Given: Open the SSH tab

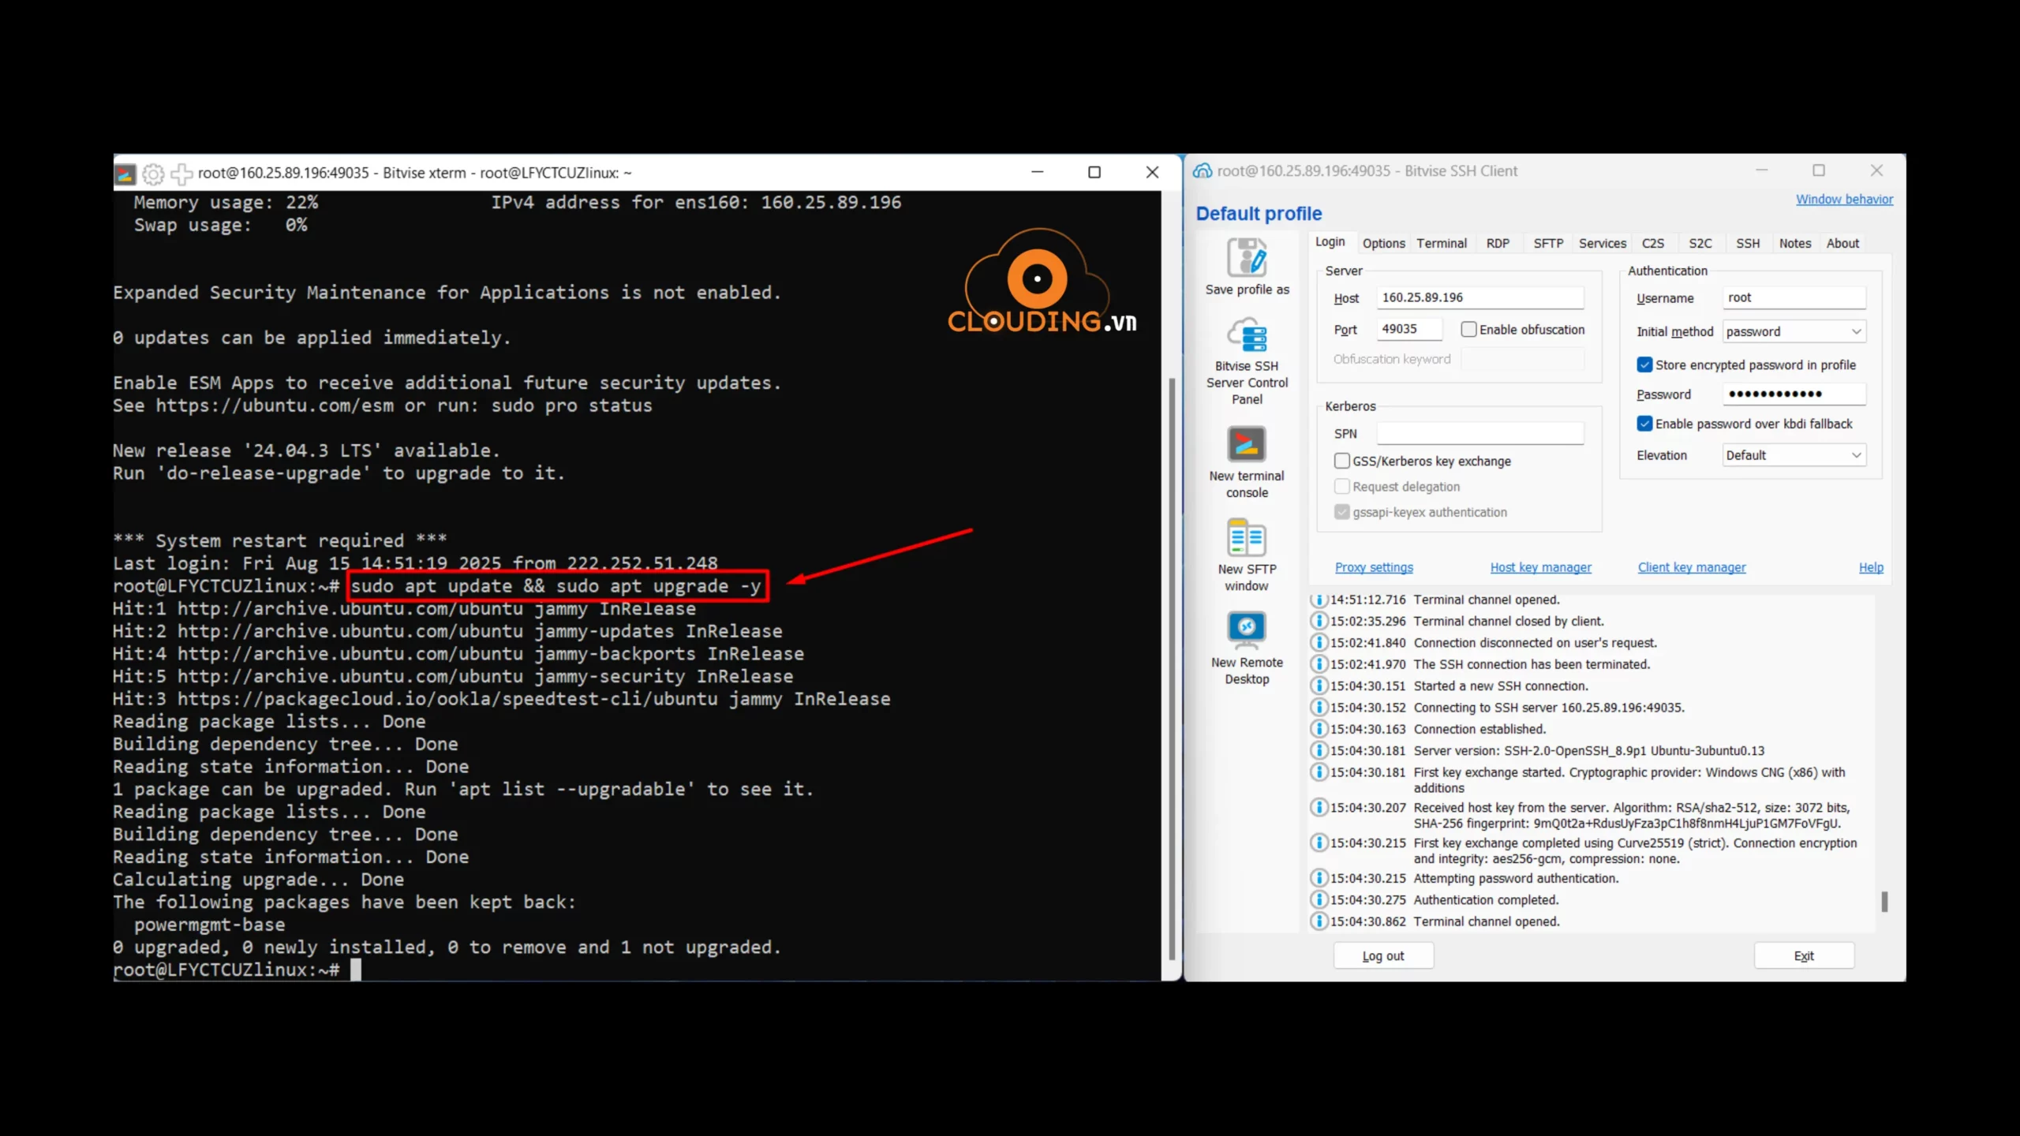Looking at the screenshot, I should tap(1747, 244).
